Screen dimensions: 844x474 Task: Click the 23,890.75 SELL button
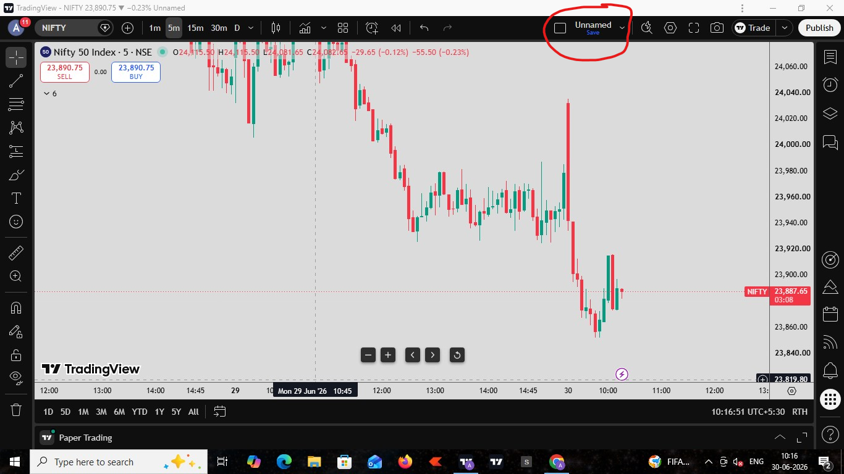point(65,72)
